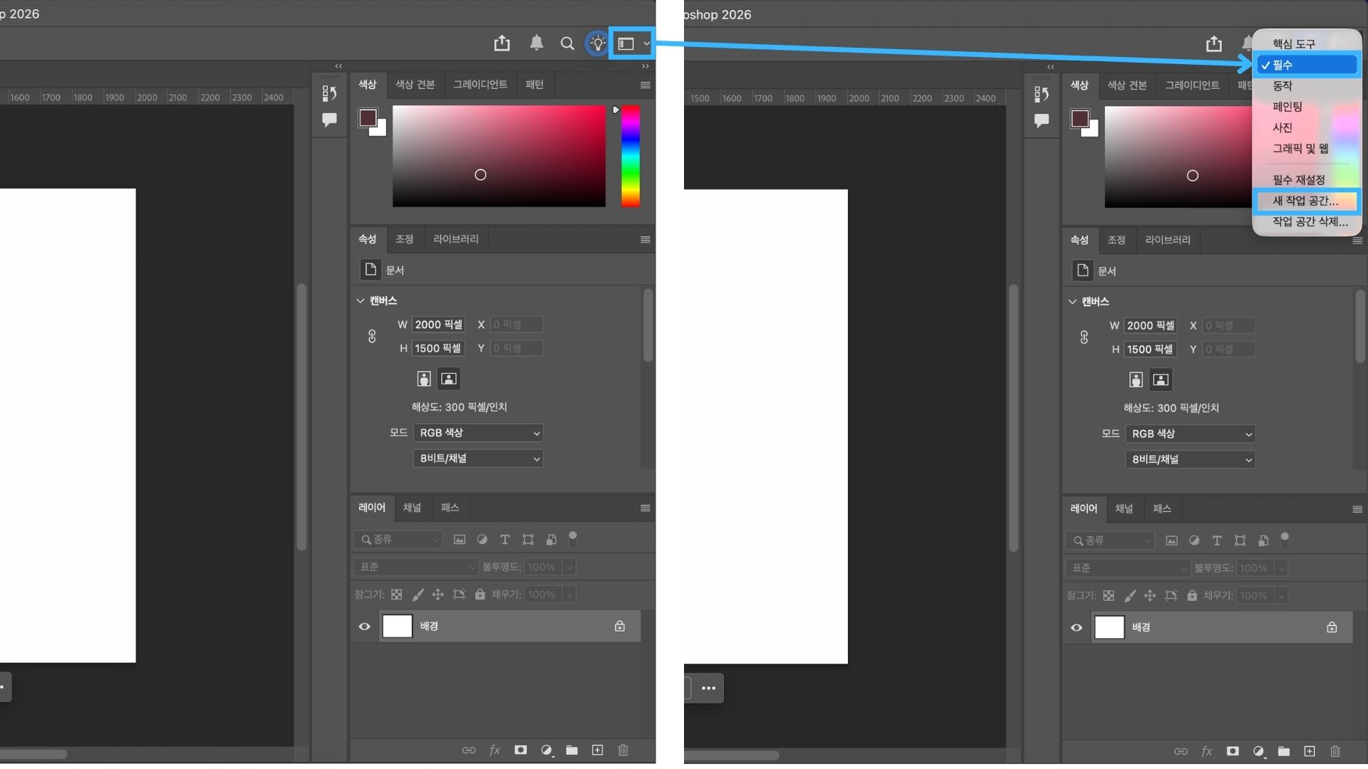Open the 8비트/채널 dropdown in the left screenshot
This screenshot has width=1368, height=769.
[x=478, y=459]
